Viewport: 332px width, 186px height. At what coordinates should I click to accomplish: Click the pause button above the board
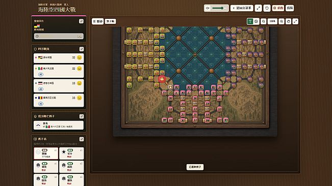(97, 21)
